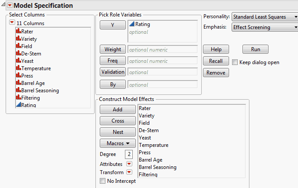This screenshot has width=298, height=188.
Task: Open the 11 Columns red triangle menu
Action: (12, 23)
